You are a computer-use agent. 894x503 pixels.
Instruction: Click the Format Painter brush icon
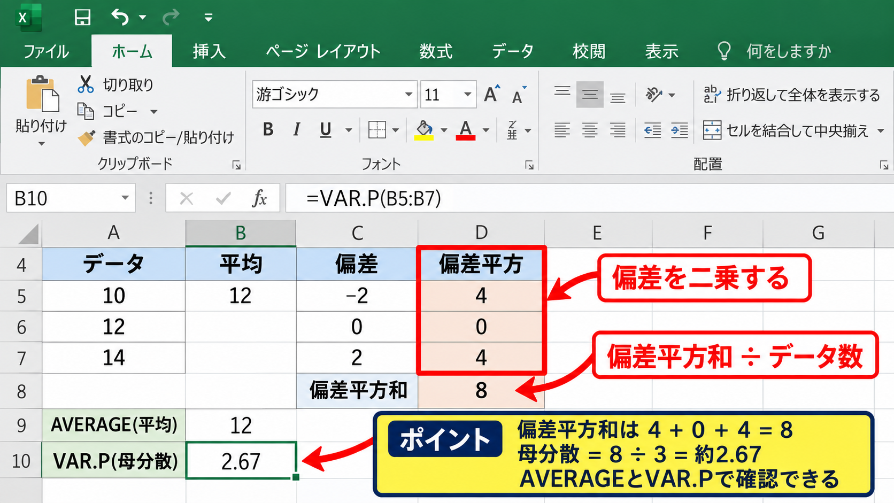pyautogui.click(x=86, y=138)
